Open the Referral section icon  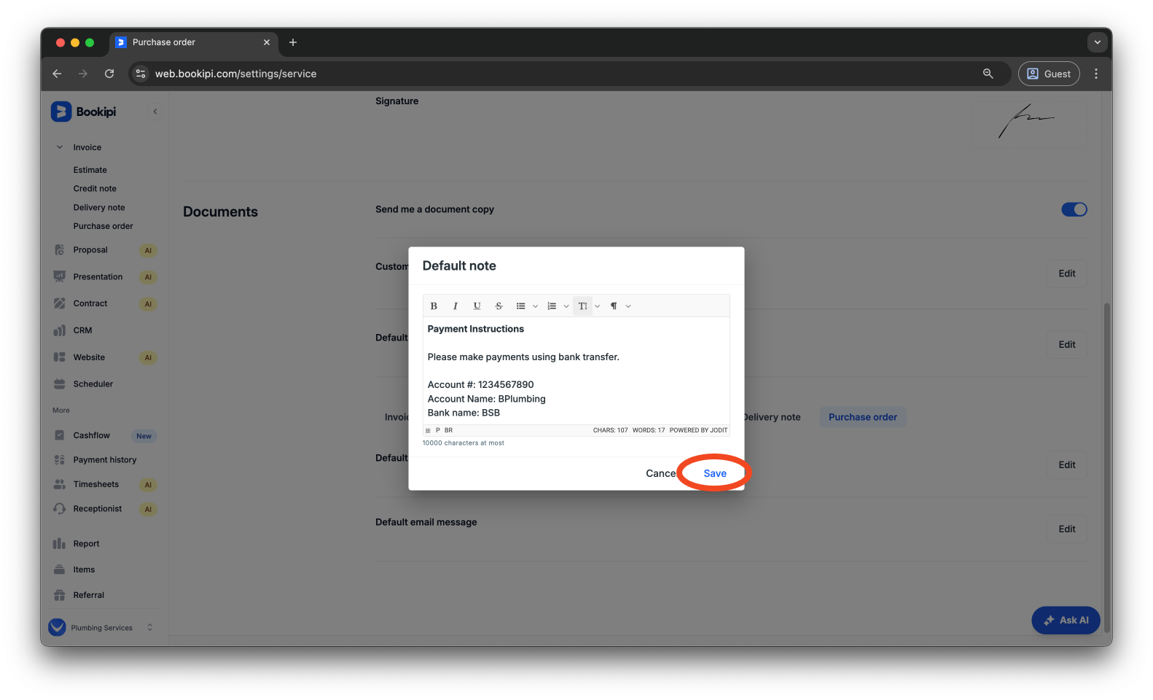pyautogui.click(x=60, y=595)
